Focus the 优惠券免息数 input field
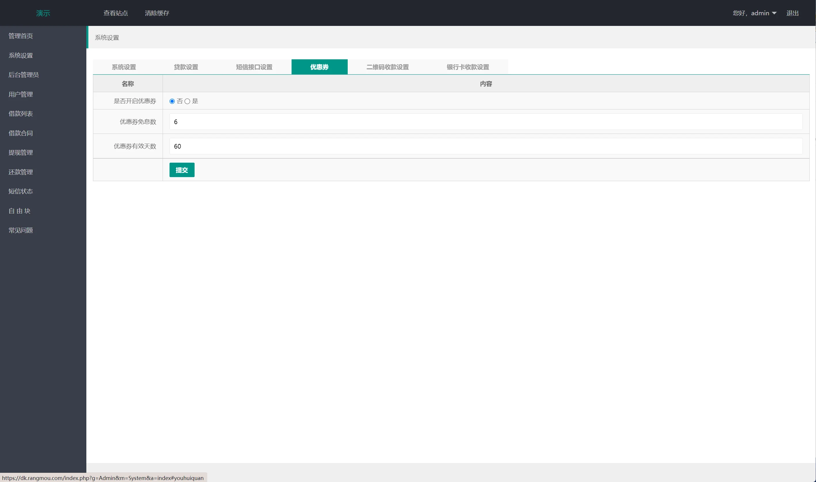This screenshot has height=482, width=816. pos(486,122)
